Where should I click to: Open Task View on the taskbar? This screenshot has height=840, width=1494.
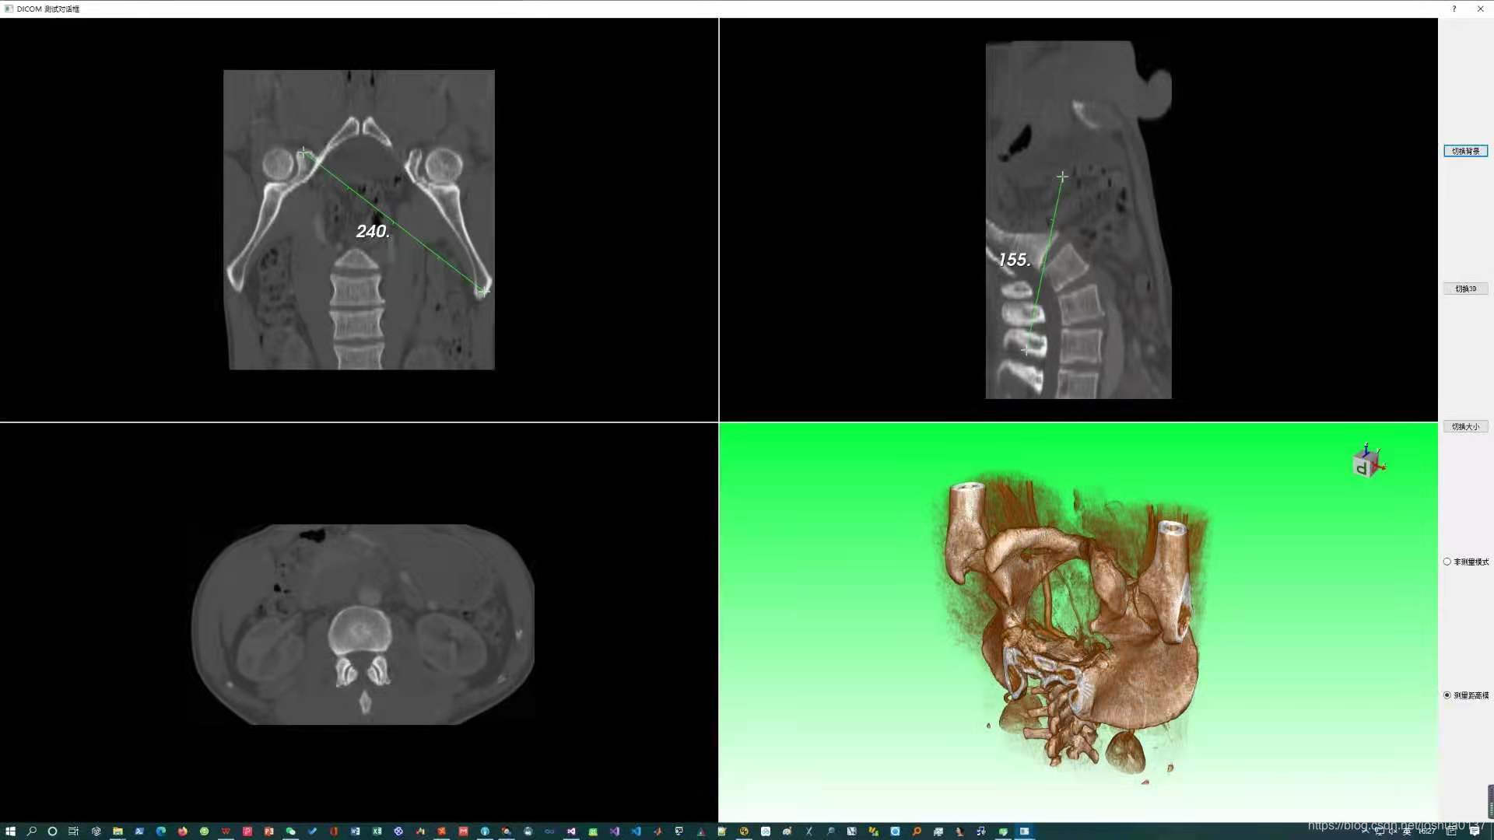(74, 831)
